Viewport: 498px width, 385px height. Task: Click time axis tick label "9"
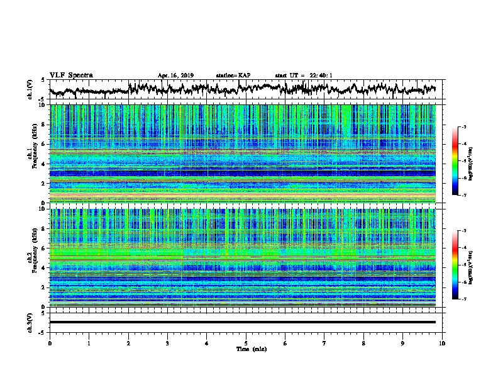click(x=402, y=343)
